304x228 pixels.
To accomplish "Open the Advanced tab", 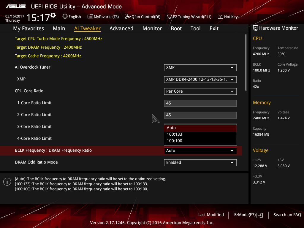I will pyautogui.click(x=121, y=28).
